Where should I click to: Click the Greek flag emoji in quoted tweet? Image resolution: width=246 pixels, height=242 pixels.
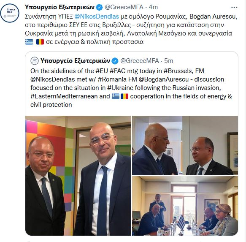pyautogui.click(x=116, y=96)
